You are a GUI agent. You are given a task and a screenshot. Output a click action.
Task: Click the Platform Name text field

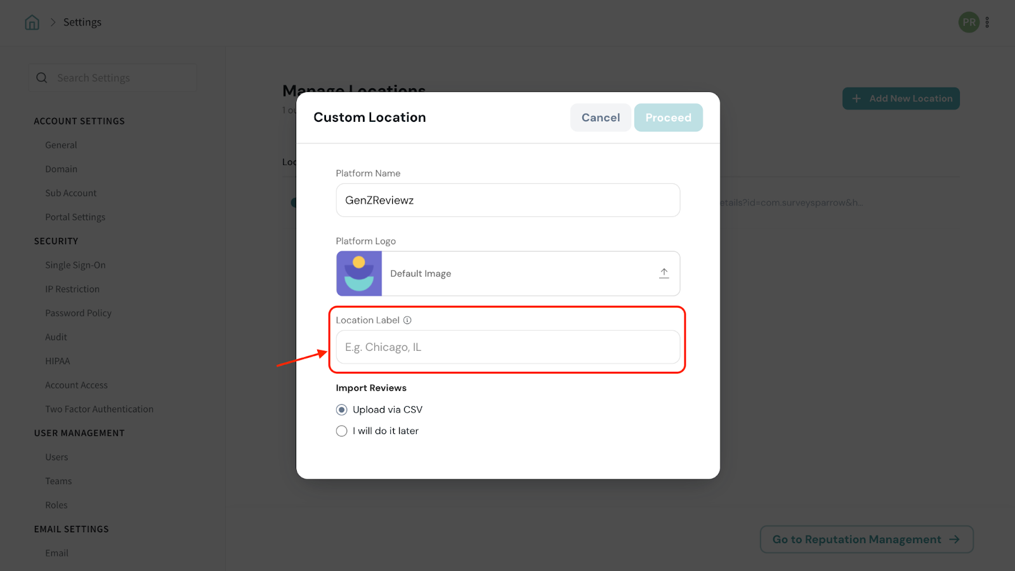pos(507,200)
